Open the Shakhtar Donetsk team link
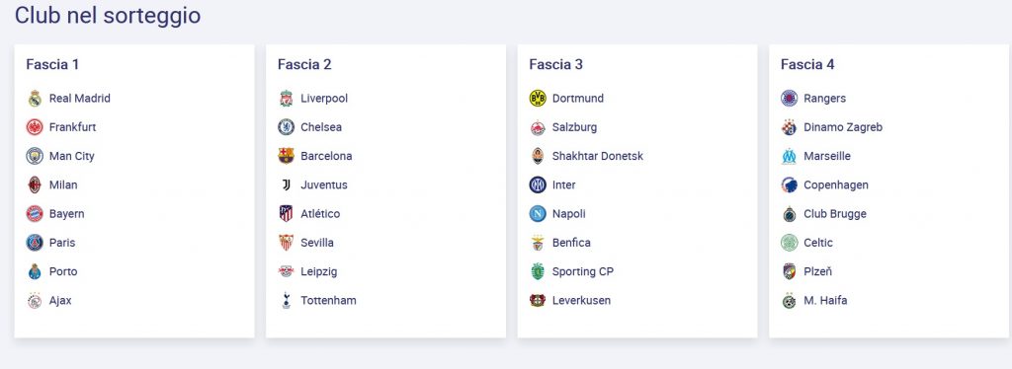Image resolution: width=1012 pixels, height=369 pixels. click(598, 156)
